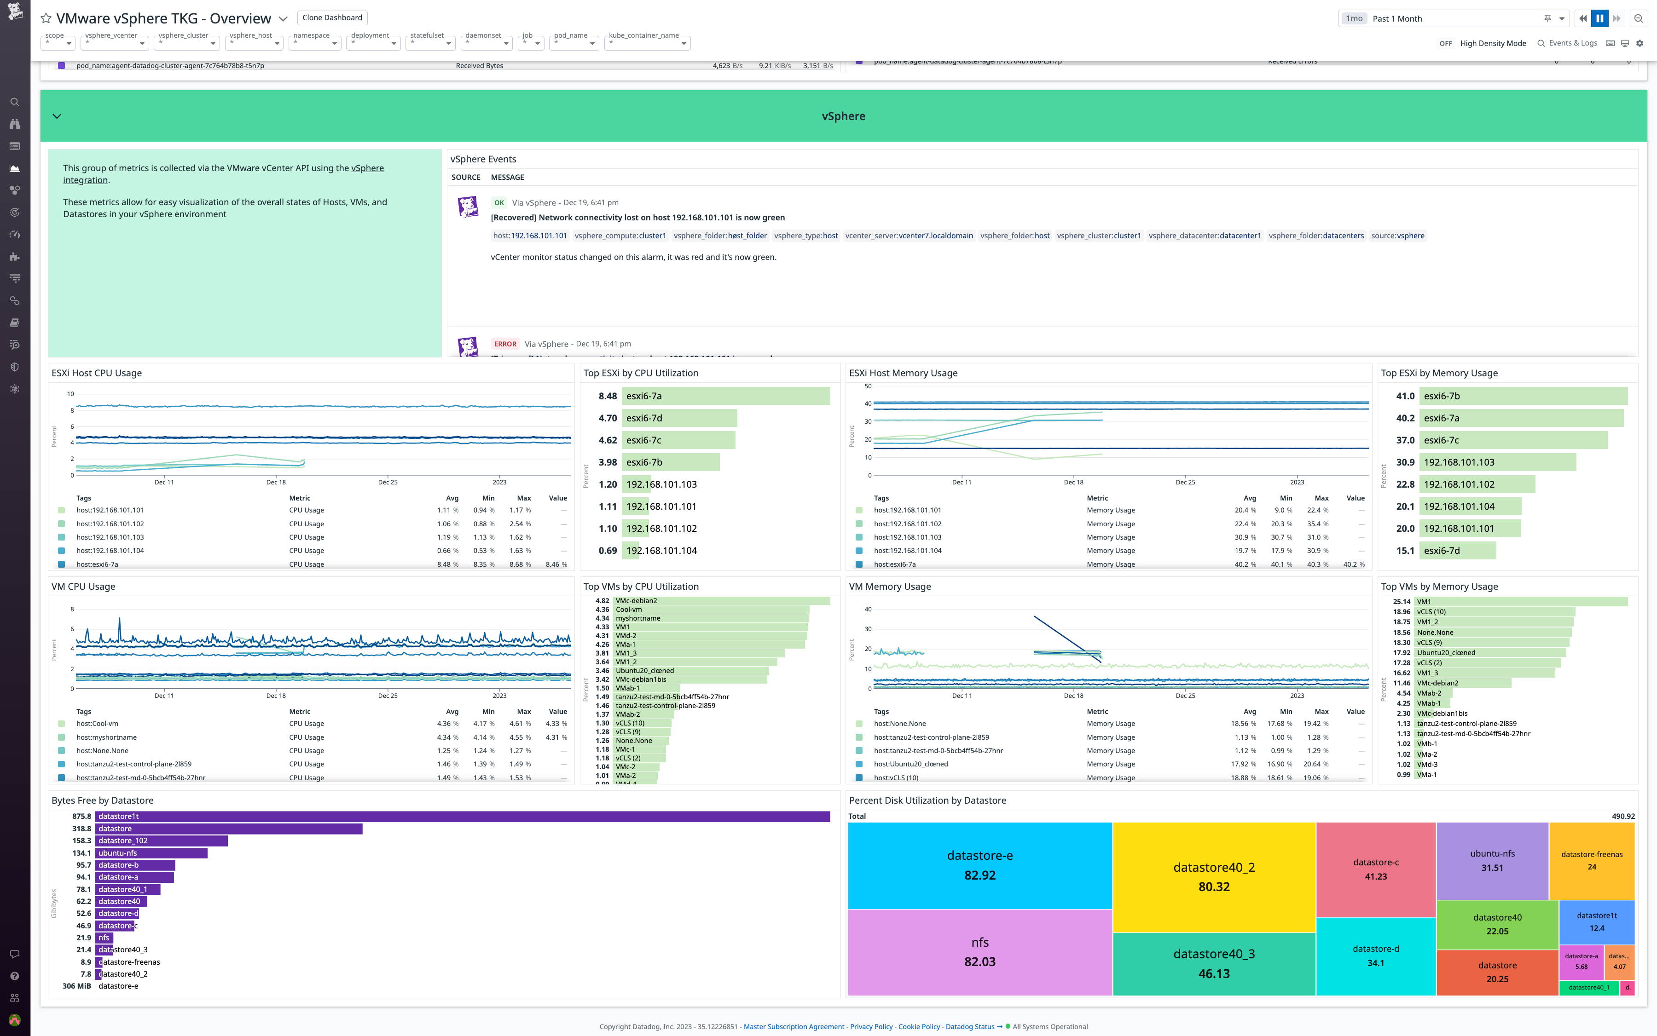Toggle High Density Mode off switch
This screenshot has width=1657, height=1036.
1446,43
